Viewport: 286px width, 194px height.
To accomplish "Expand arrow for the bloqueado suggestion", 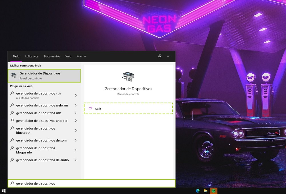I will tap(76, 150).
